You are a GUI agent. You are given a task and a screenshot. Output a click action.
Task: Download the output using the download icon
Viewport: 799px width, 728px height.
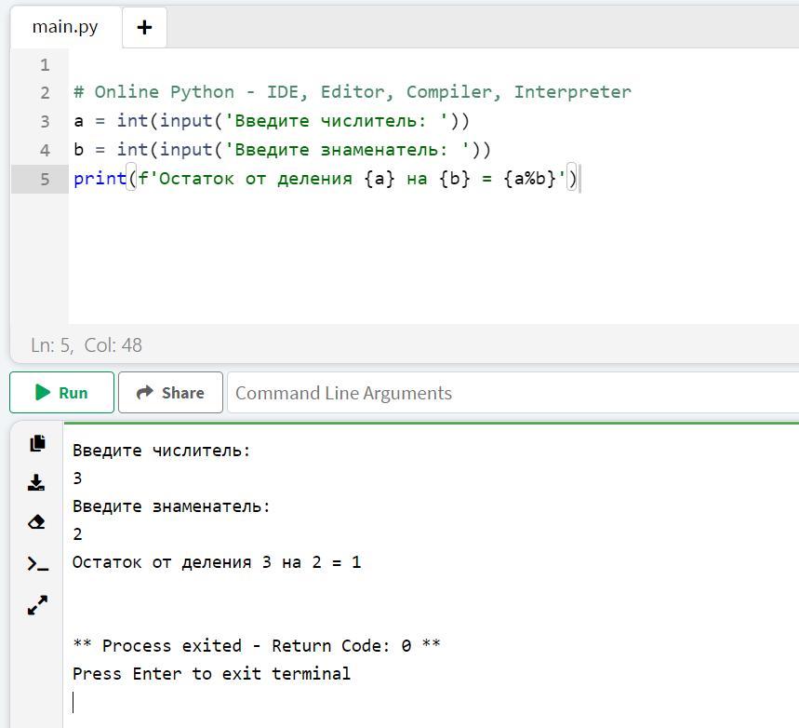tap(36, 482)
